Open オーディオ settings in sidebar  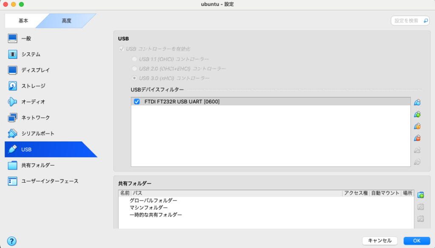[33, 102]
